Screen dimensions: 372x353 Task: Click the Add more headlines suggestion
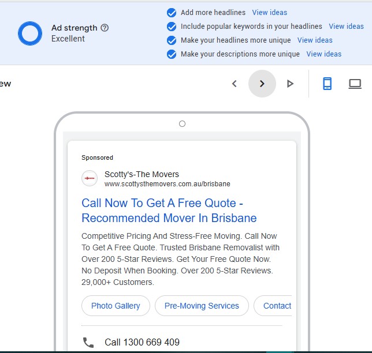click(213, 13)
